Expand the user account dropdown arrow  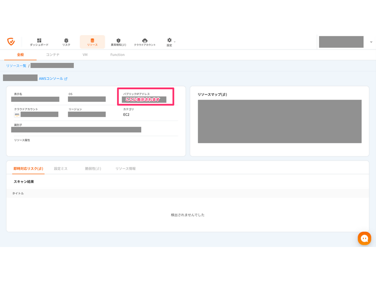[371, 42]
